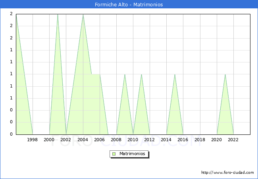Click the 2000 x-axis label
This screenshot has width=258, height=179.
[49, 140]
